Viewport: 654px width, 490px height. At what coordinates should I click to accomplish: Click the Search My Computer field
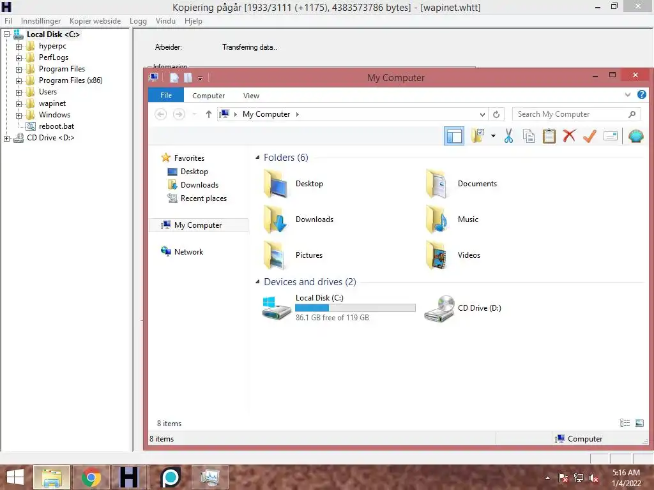[x=577, y=114]
